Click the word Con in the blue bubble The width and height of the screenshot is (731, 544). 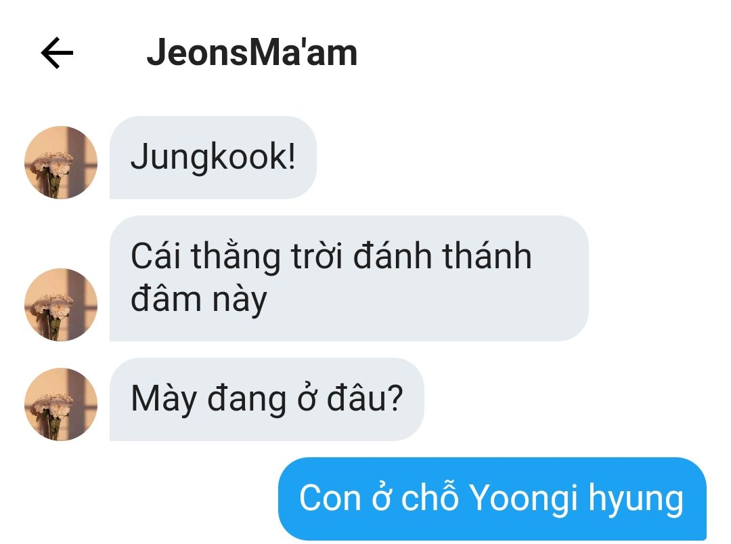(330, 499)
